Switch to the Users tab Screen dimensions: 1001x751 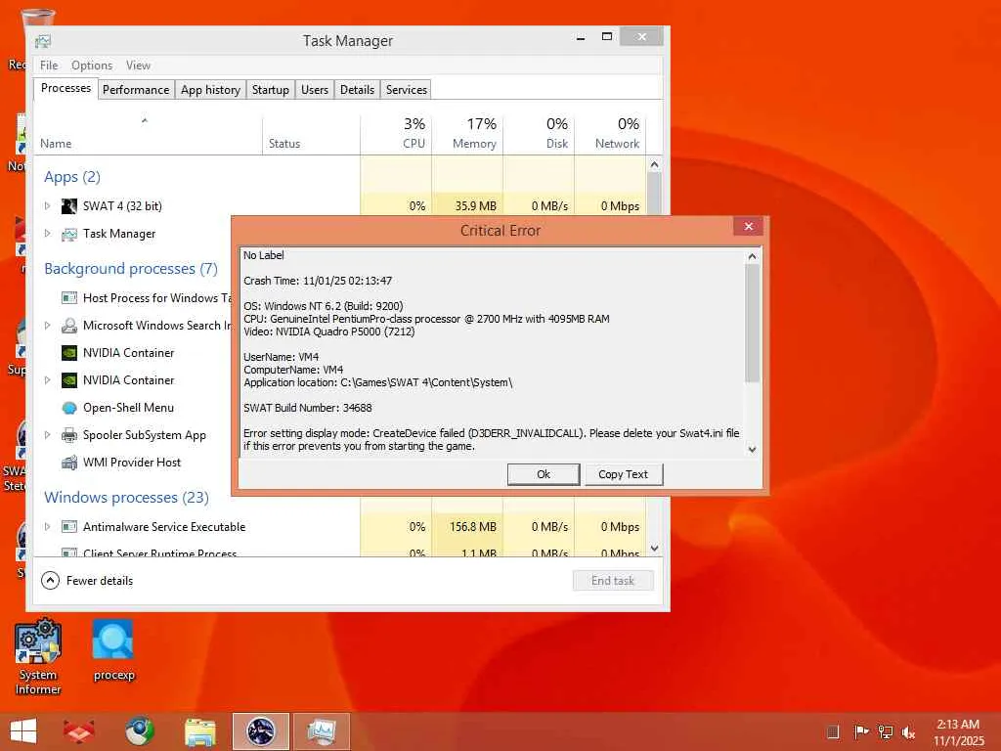point(315,90)
